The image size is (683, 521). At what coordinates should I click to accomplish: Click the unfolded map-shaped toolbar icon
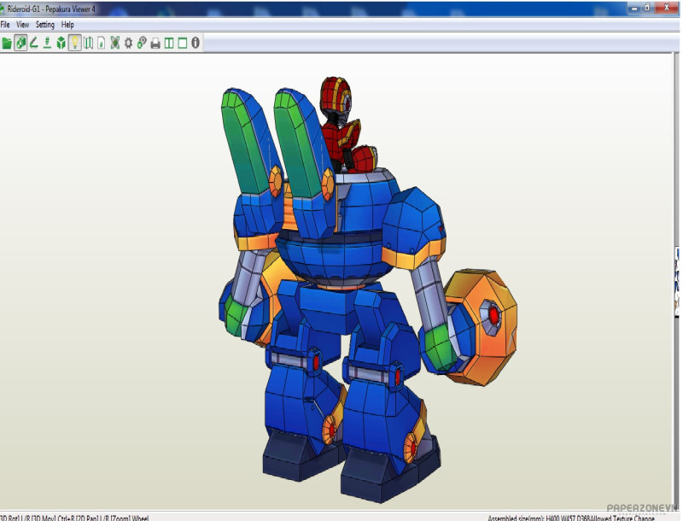pos(88,43)
